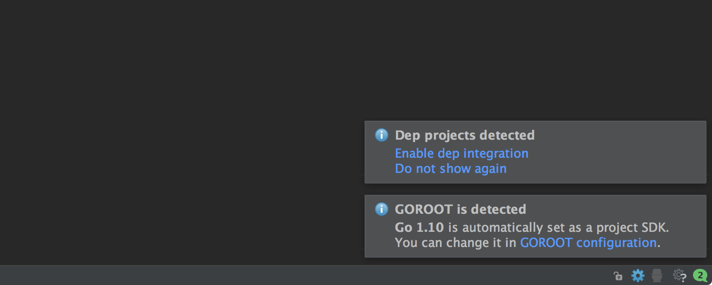Image resolution: width=712 pixels, height=285 pixels.
Task: Click the gear with question mark icon
Action: pyautogui.click(x=680, y=275)
